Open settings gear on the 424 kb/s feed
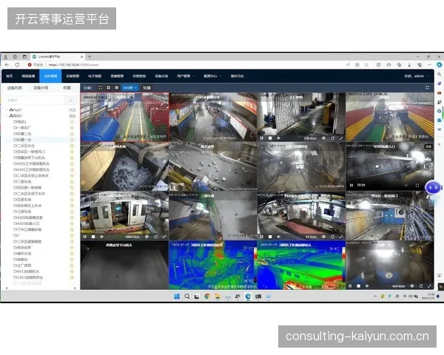Screen dimensions: 444x355 [x=412, y=286]
